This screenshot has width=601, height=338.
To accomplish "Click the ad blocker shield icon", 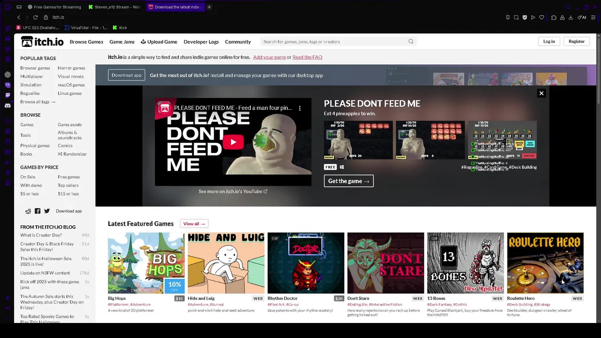I will [524, 17].
